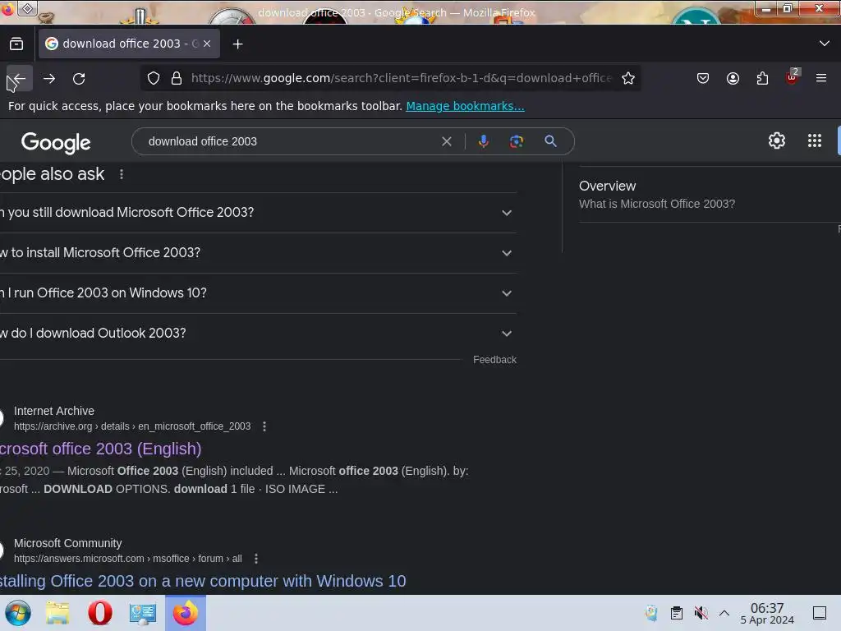Submit search with magnifier icon
The width and height of the screenshot is (841, 631).
coord(550,141)
